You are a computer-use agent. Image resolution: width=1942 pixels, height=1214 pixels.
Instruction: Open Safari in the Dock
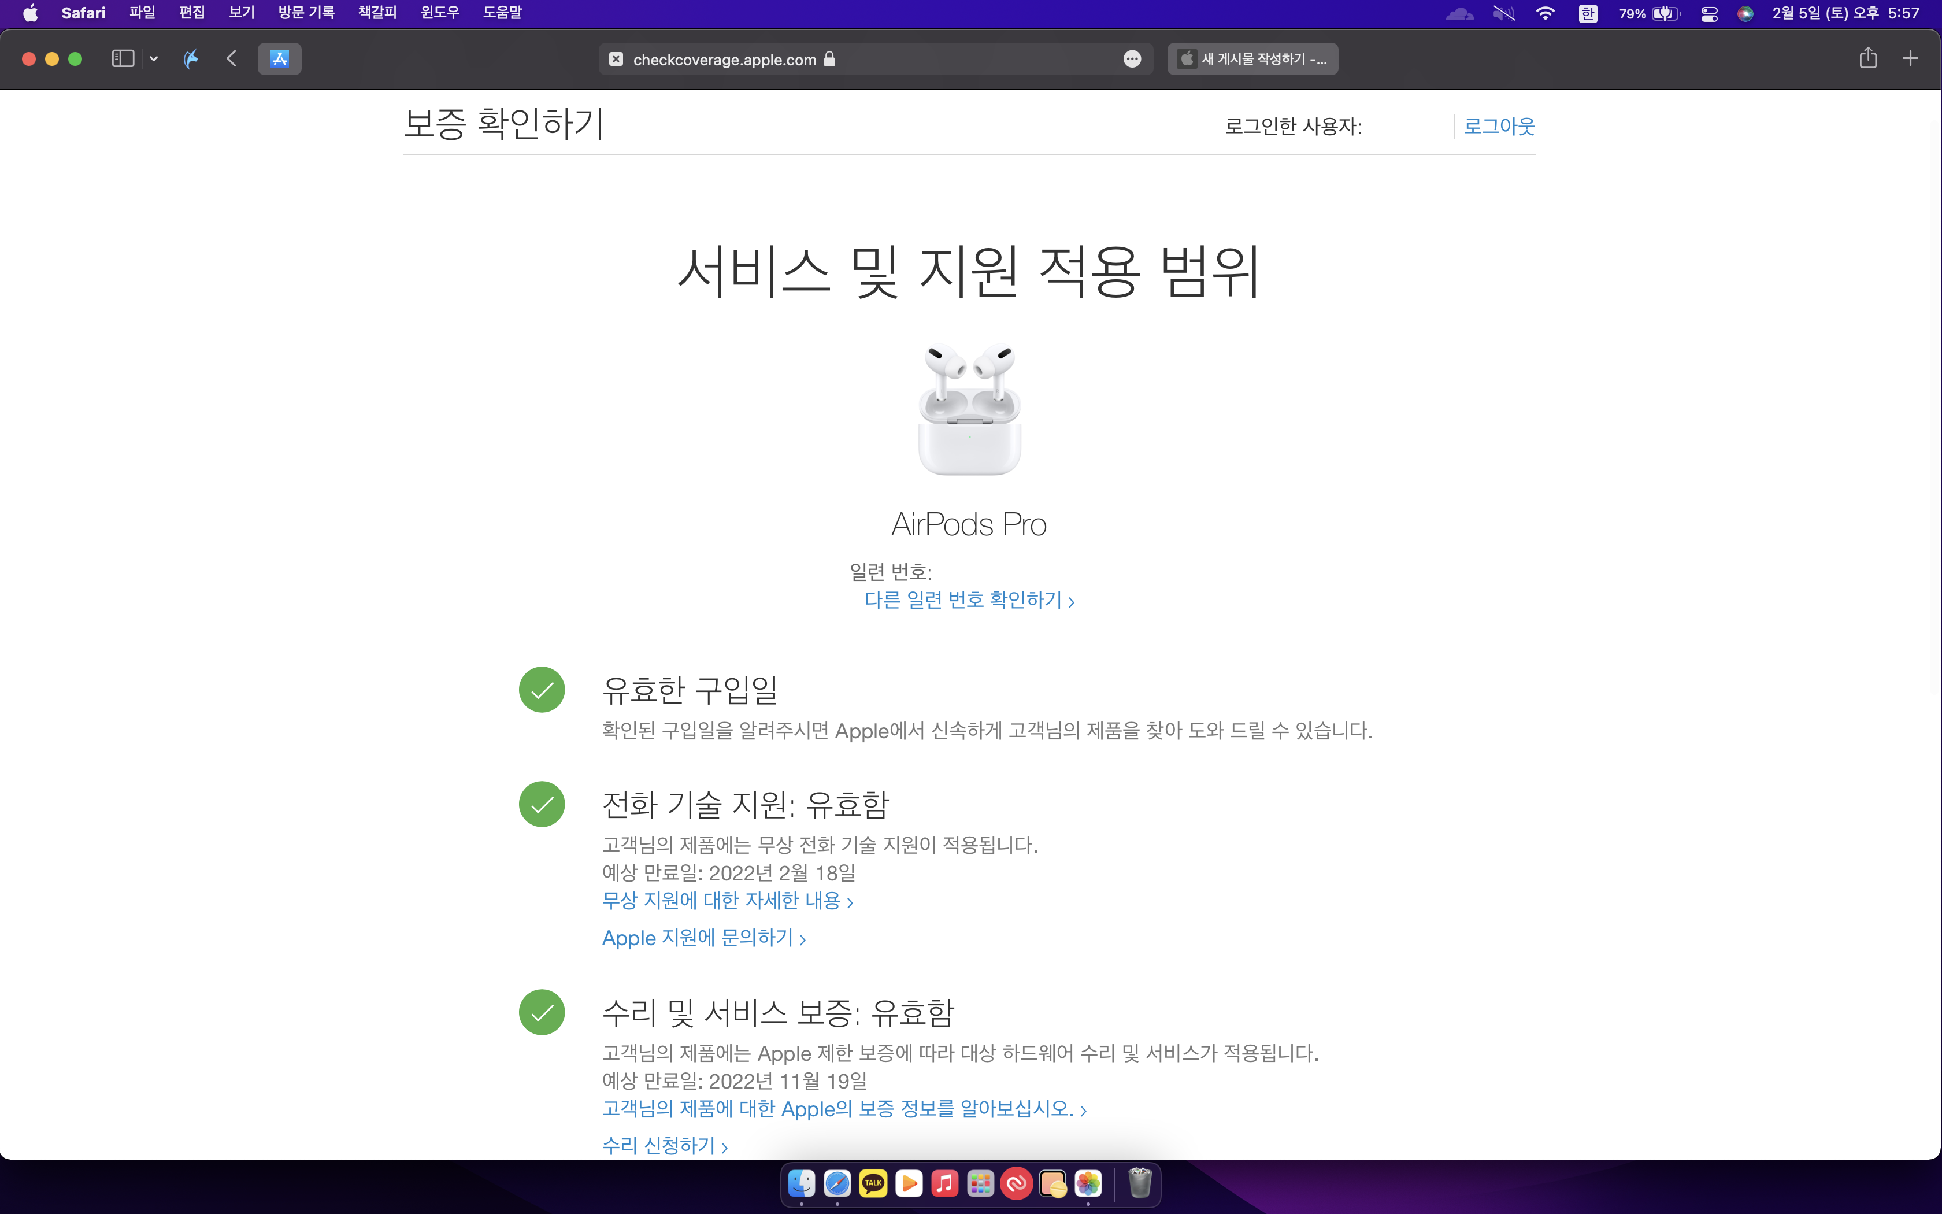point(837,1183)
